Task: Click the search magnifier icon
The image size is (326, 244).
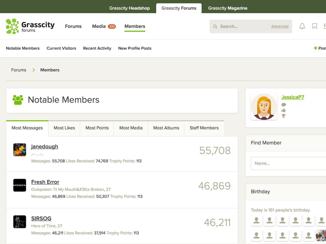Action: pyautogui.click(x=215, y=27)
